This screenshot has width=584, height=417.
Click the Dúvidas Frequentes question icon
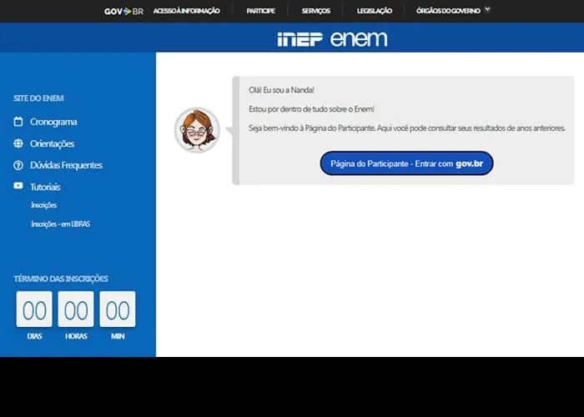point(18,165)
